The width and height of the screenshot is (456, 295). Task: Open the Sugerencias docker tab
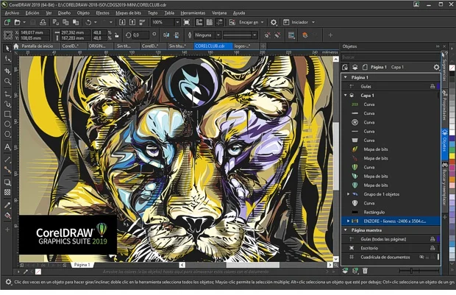444,68
